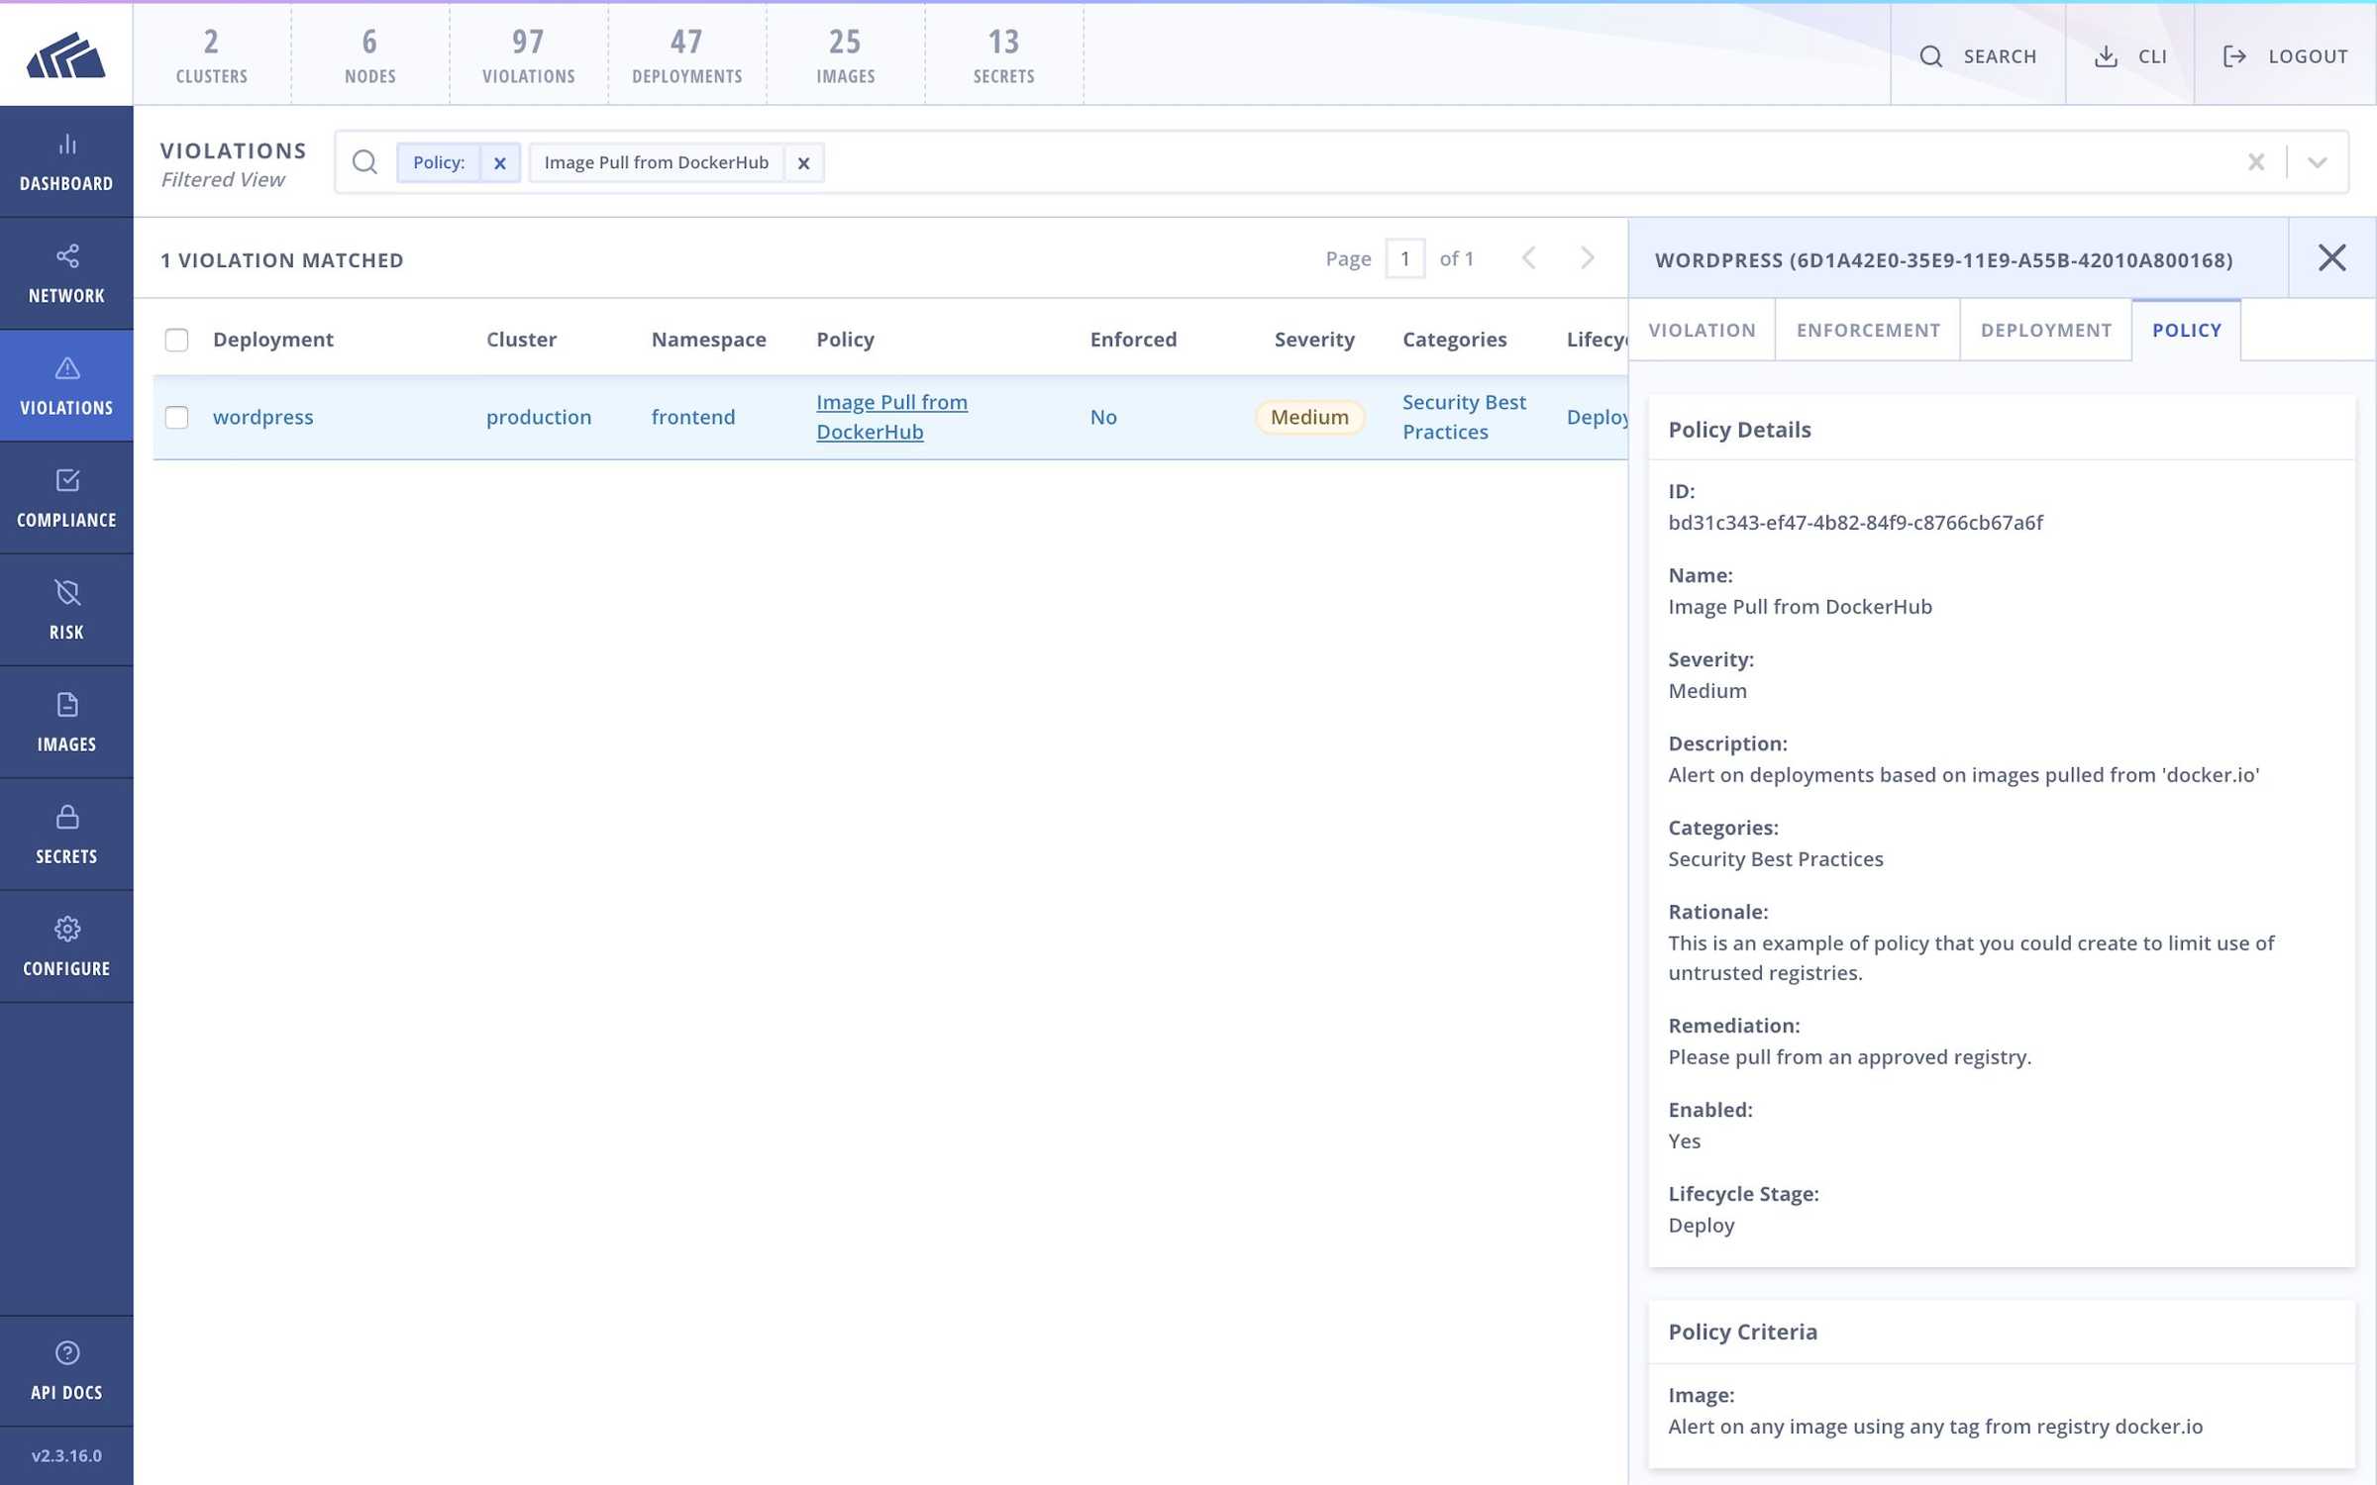Screen dimensions: 2377x1485
Task: Sort by the Severity column header
Action: 1314,340
